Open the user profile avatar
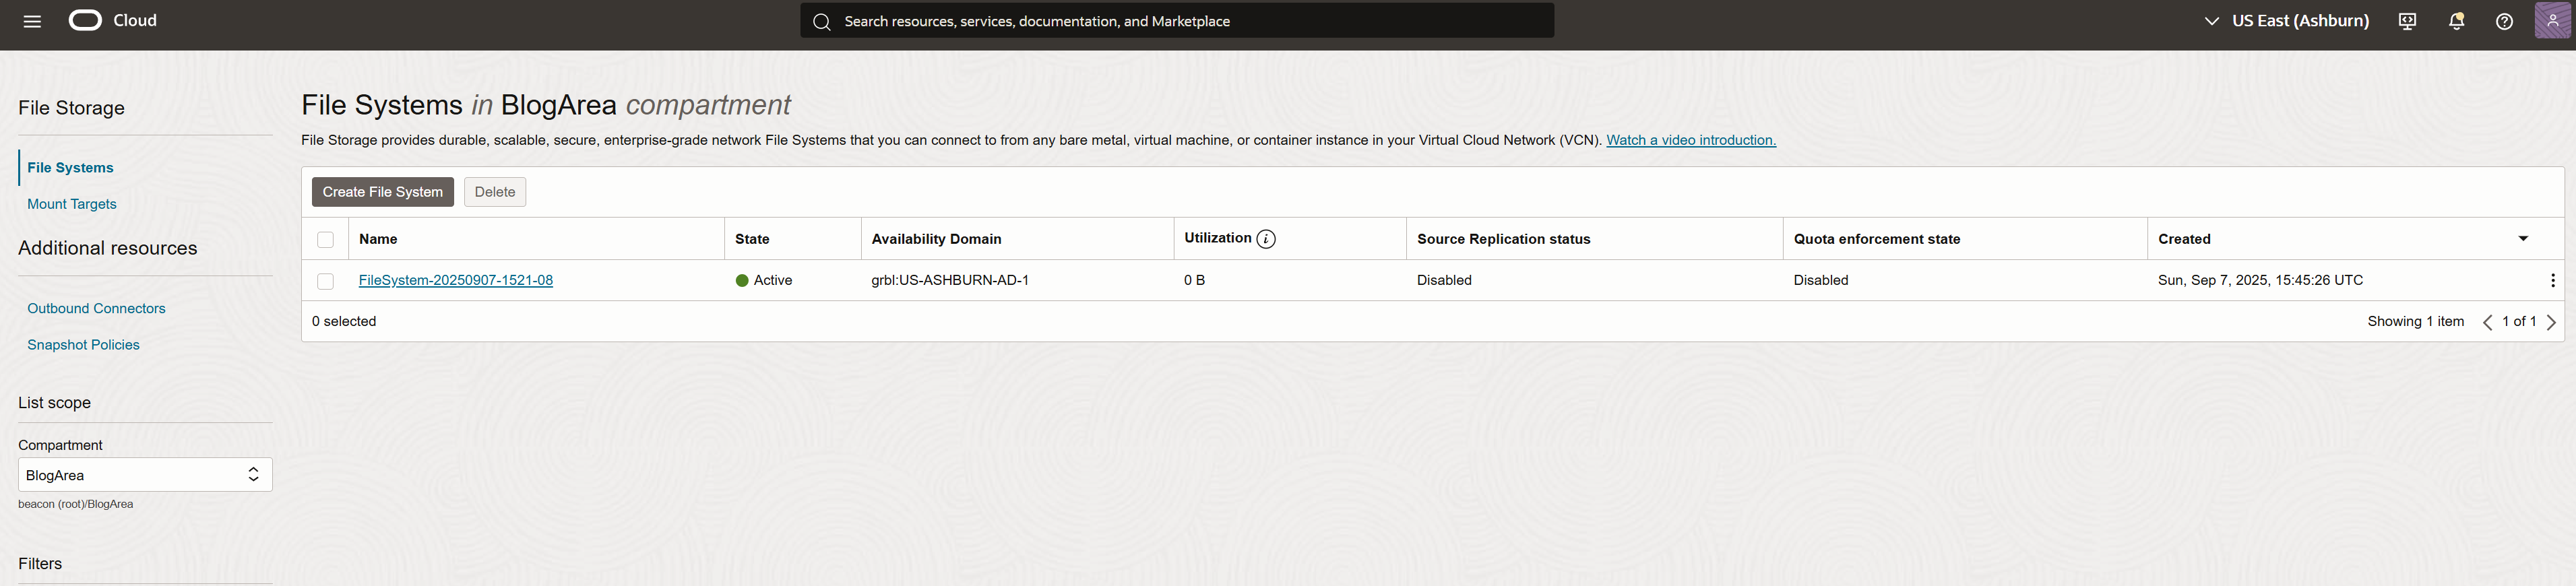The image size is (2576, 586). 2553,21
